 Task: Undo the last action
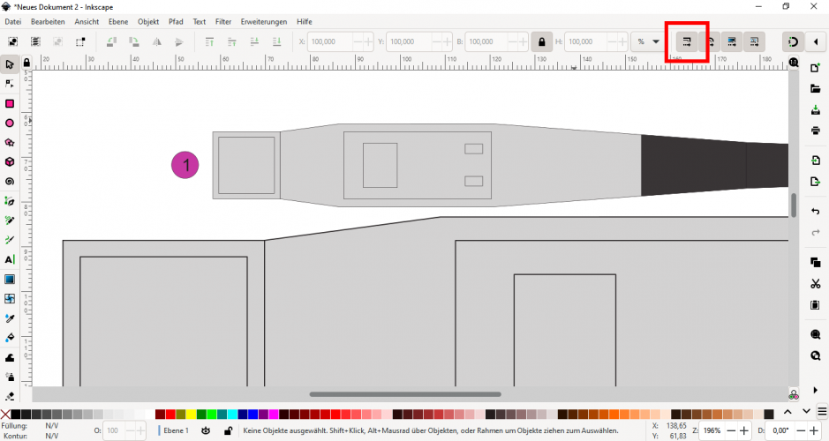pos(815,212)
